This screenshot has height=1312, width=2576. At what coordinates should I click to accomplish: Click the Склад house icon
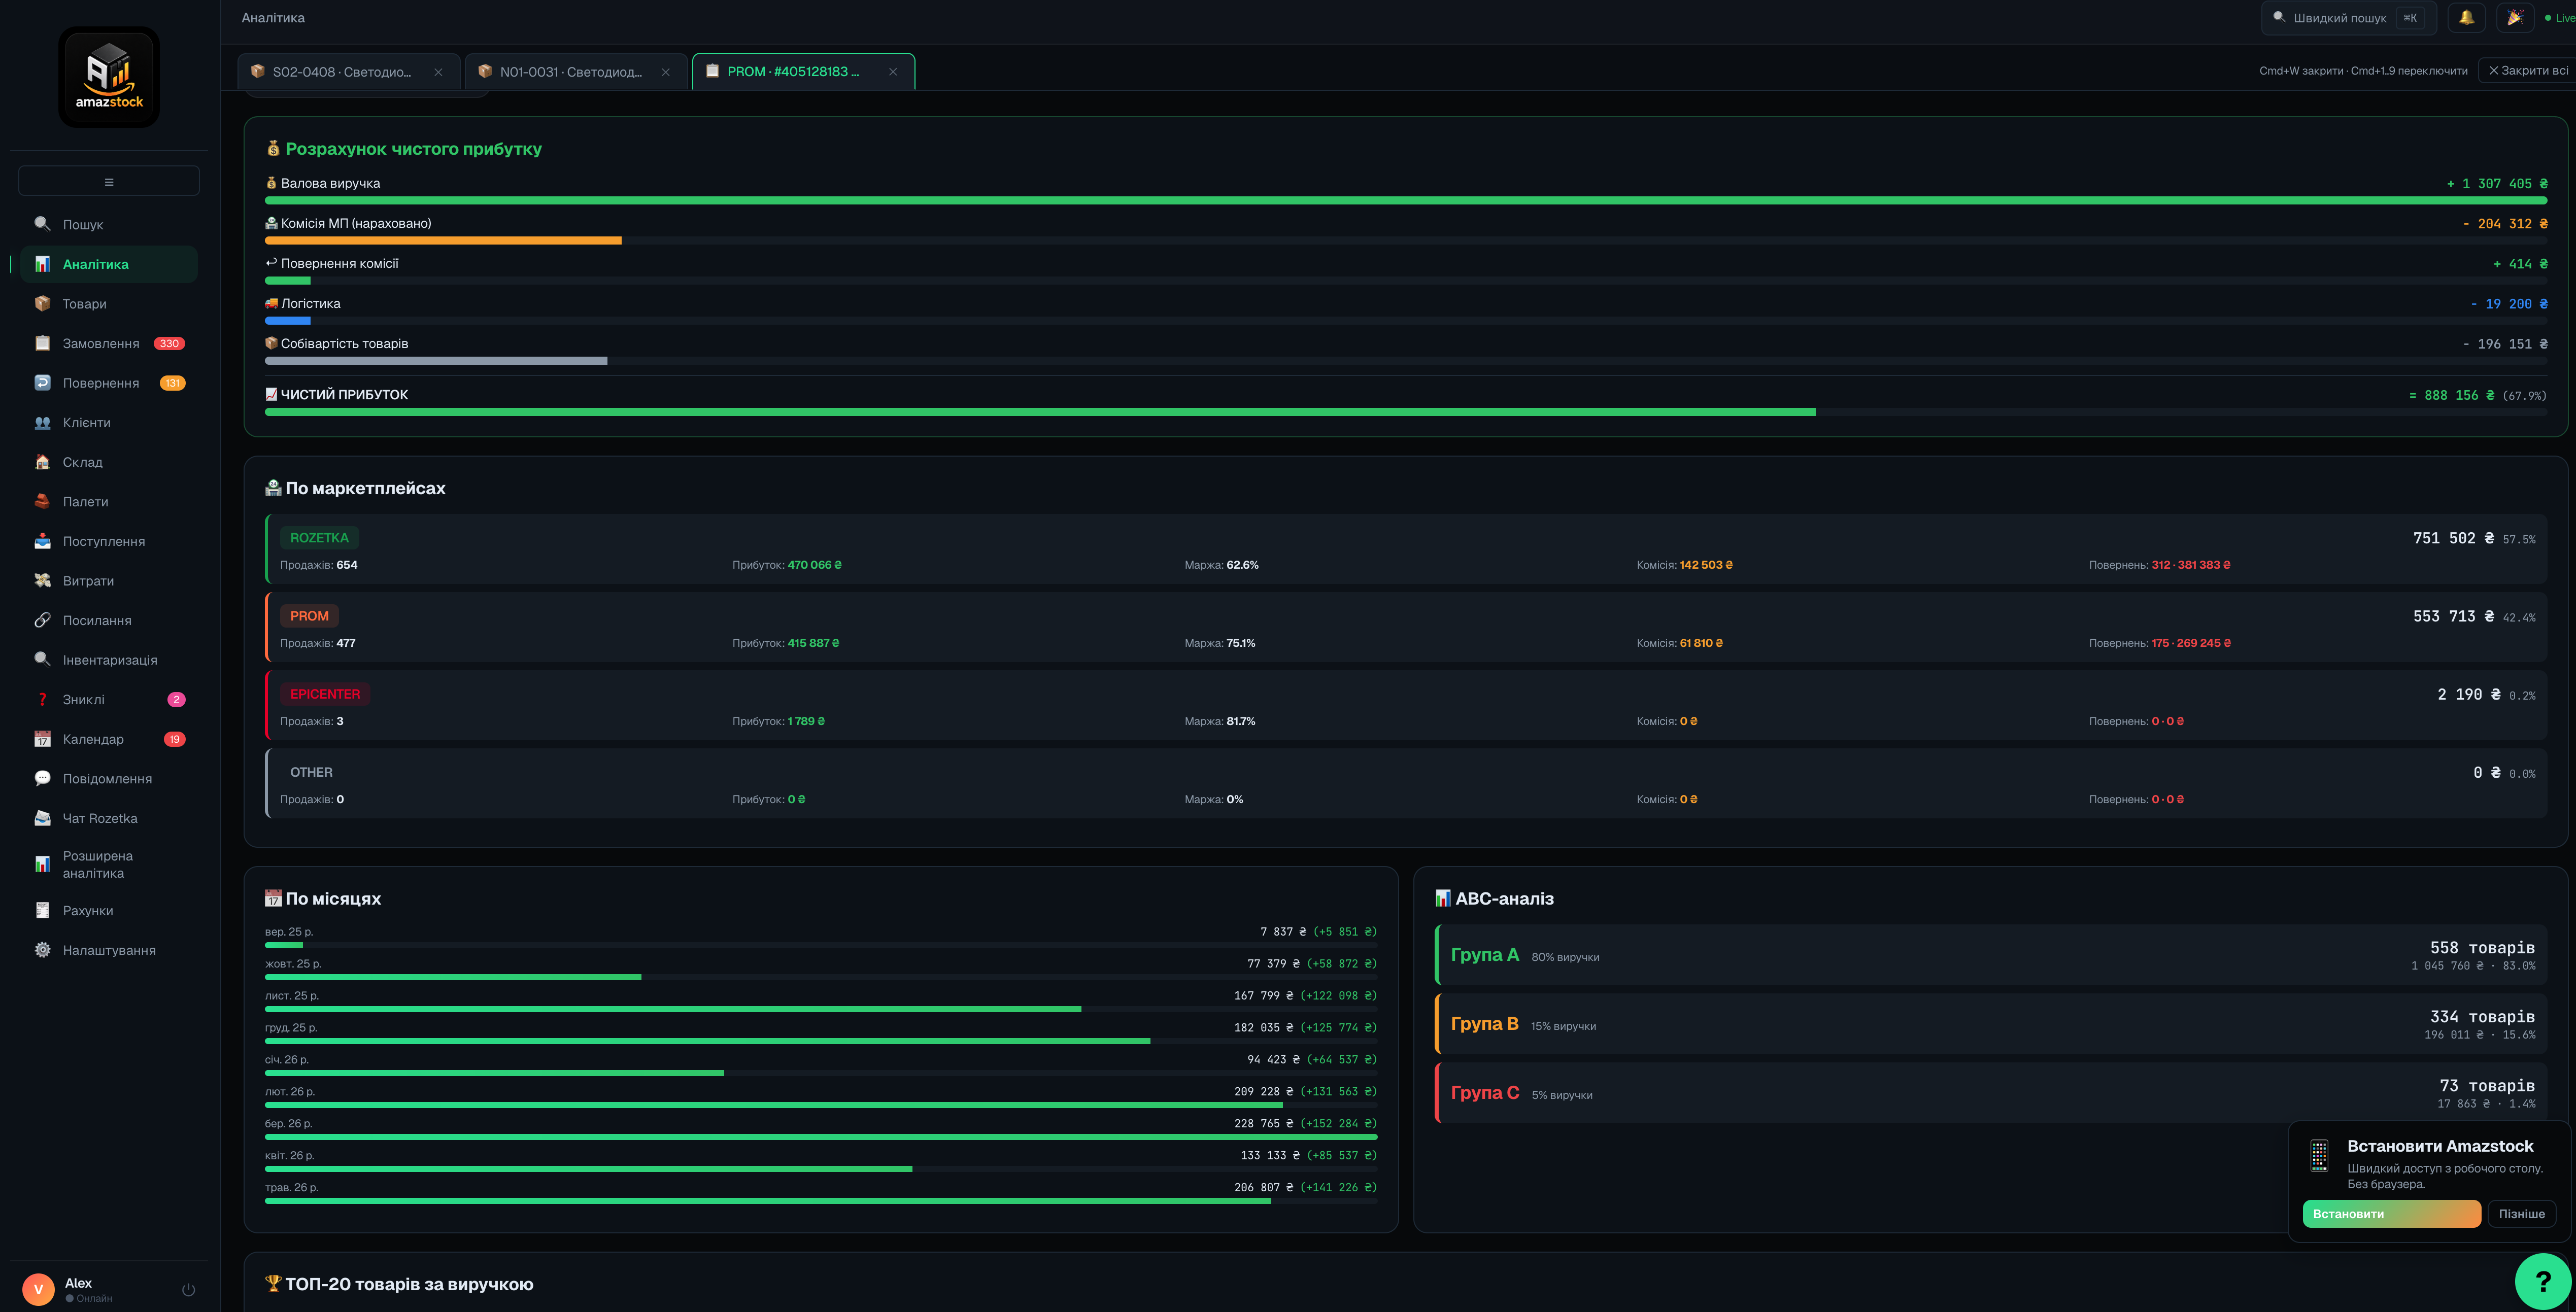[42, 462]
